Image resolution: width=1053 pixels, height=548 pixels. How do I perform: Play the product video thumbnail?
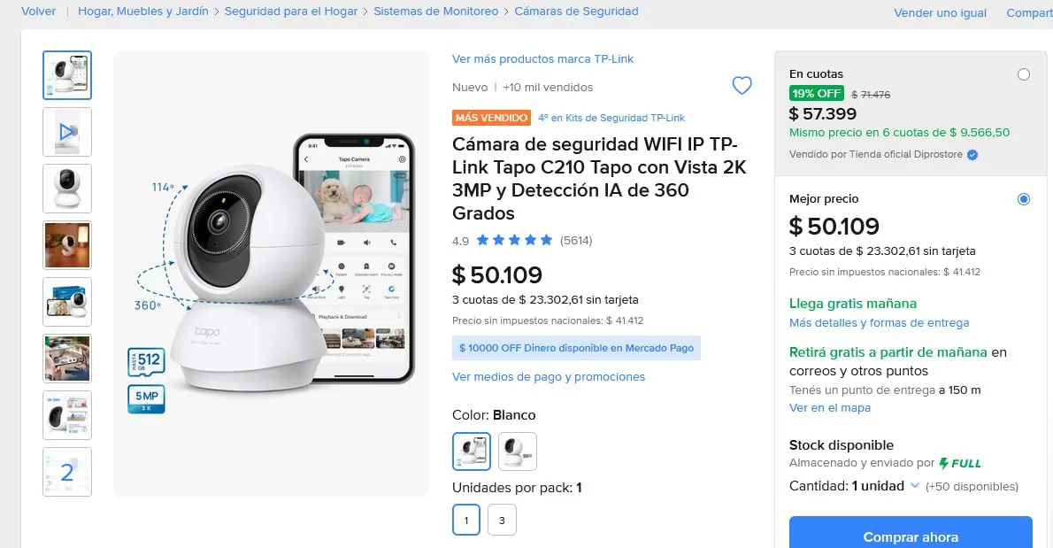[67, 132]
